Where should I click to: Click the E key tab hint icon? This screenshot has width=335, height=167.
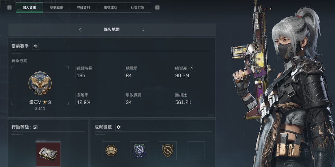[x=157, y=7]
